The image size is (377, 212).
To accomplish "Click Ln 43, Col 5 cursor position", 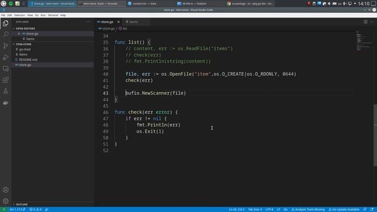I will click(x=237, y=210).
